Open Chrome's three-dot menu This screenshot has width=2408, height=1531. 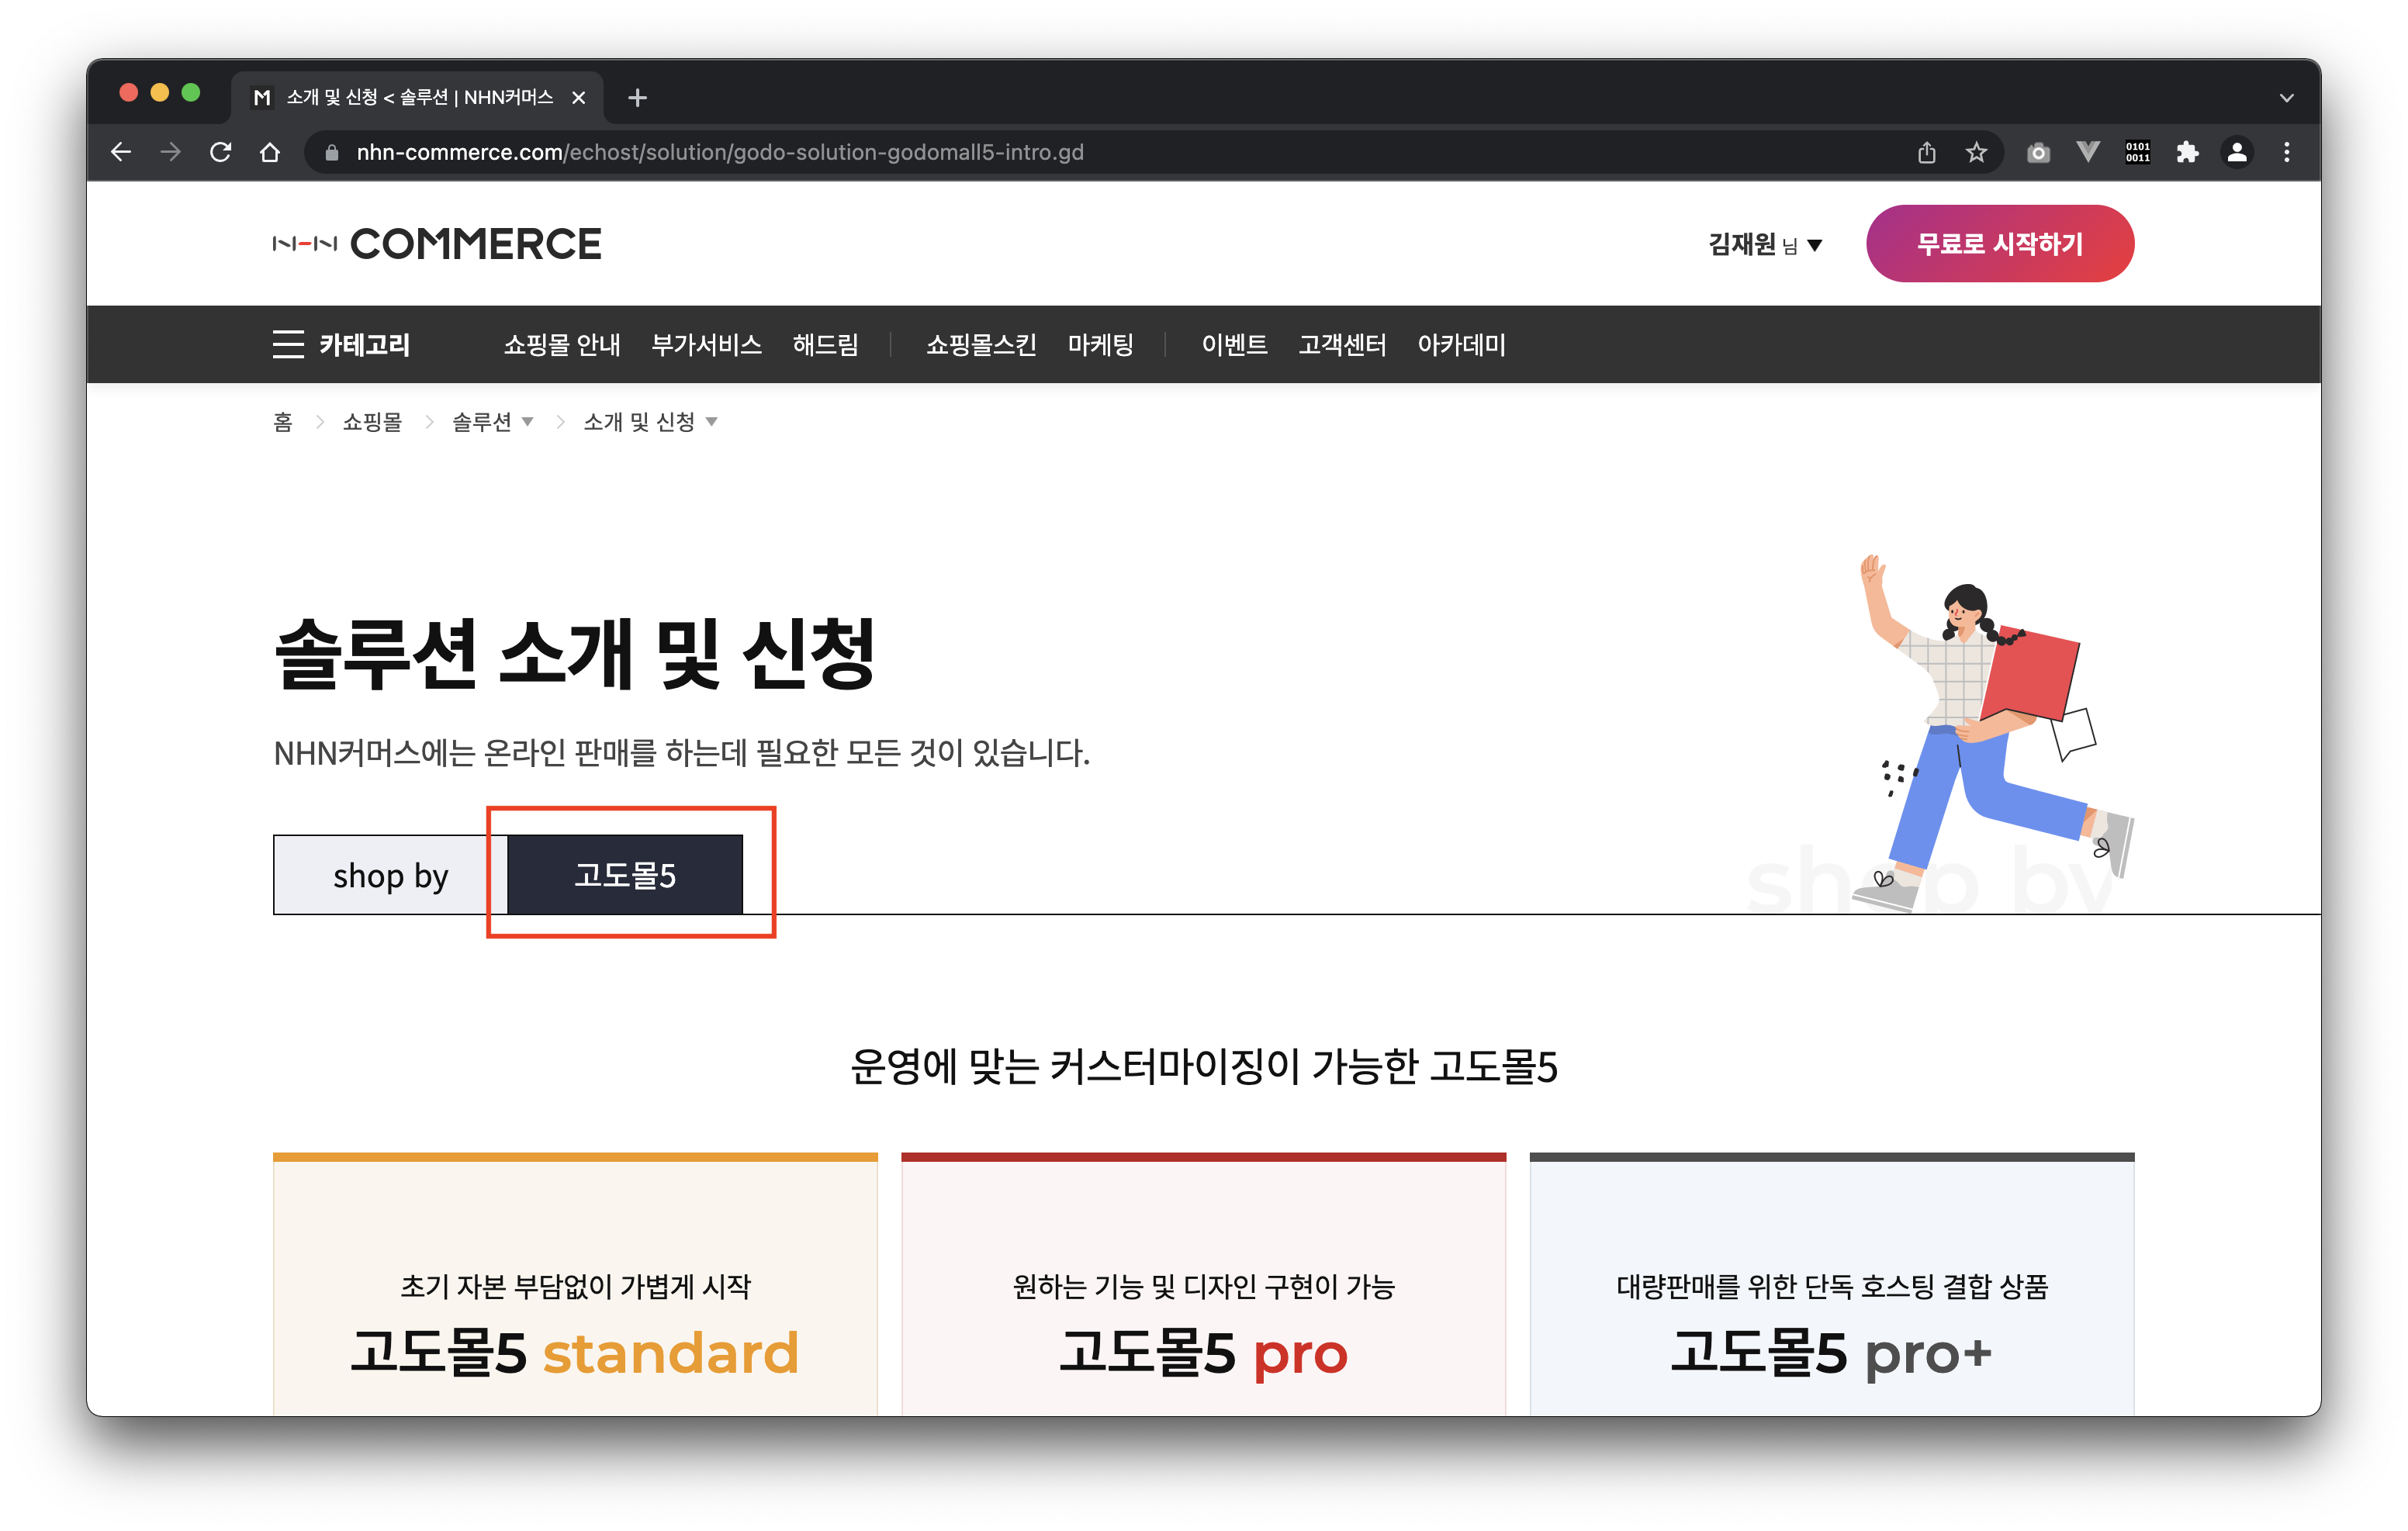(x=2286, y=152)
